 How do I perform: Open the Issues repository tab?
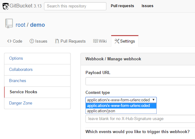coord(38,41)
